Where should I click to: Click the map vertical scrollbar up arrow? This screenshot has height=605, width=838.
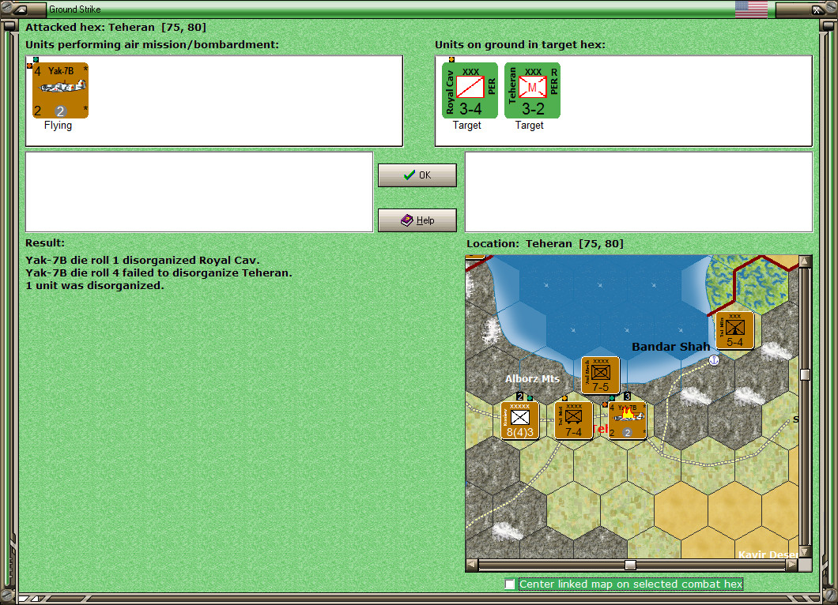pyautogui.click(x=805, y=261)
